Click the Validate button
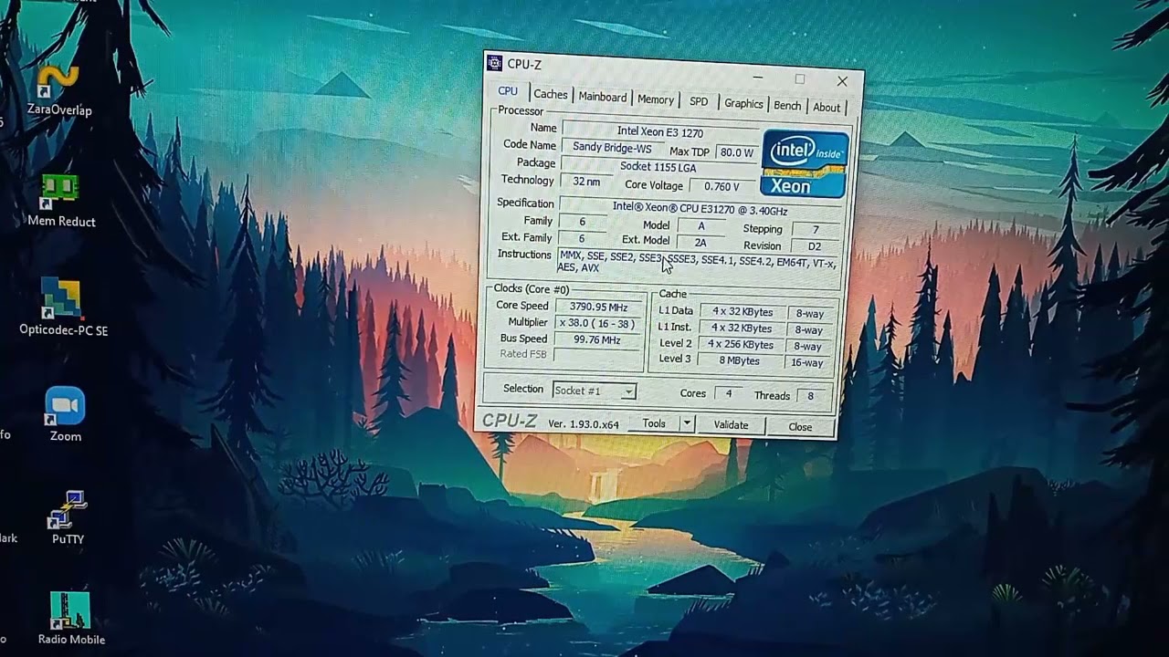This screenshot has height=657, width=1169. point(731,425)
